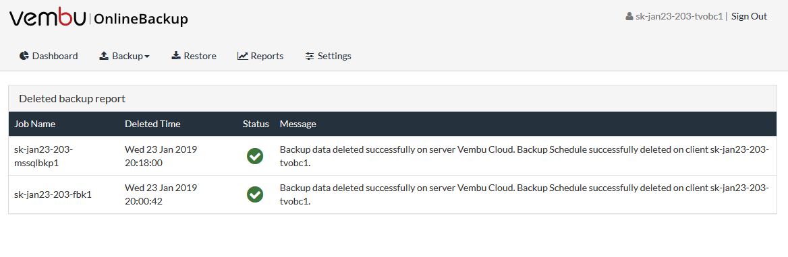Click green checkmark status for sk-jan23-203-fbk1
Viewport: 788px width, 257px height.
point(255,194)
